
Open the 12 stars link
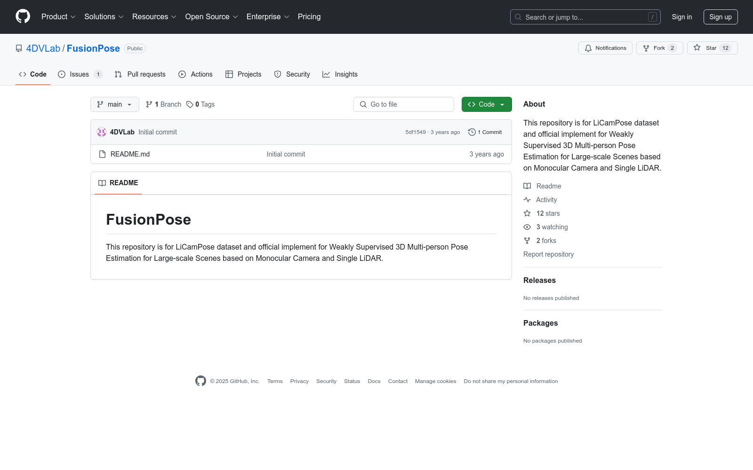coord(542,213)
